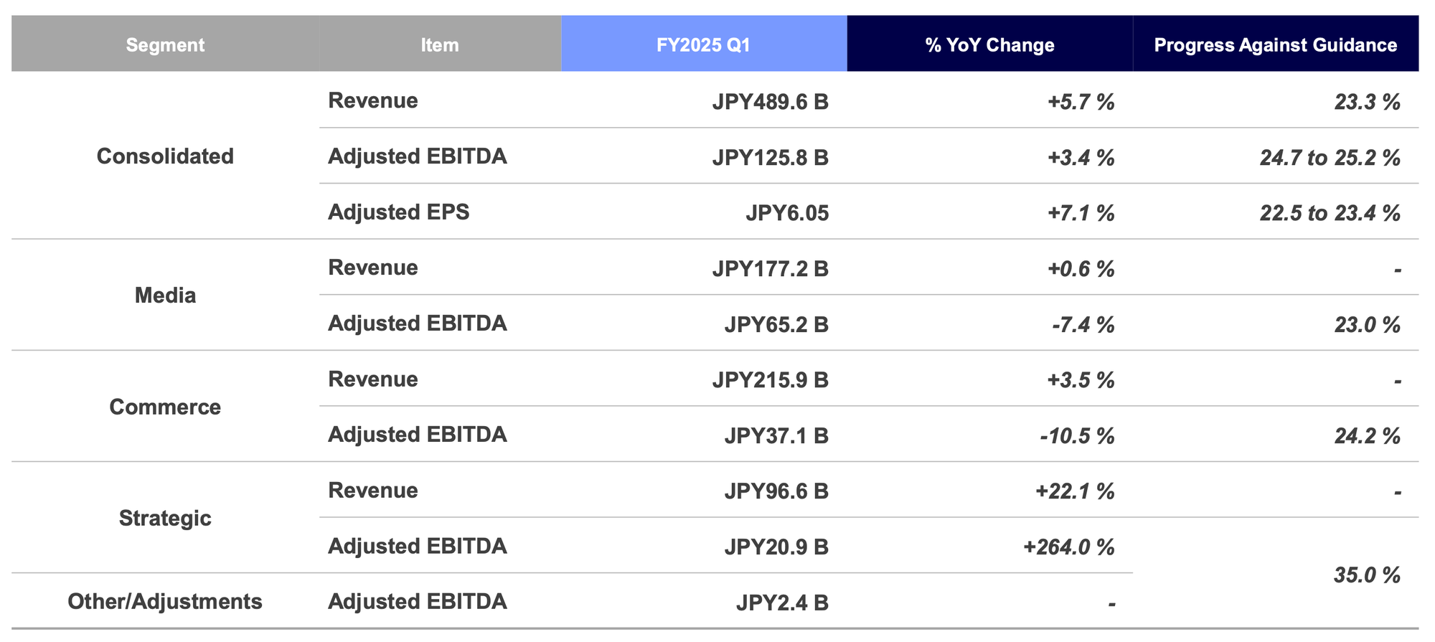The height and width of the screenshot is (642, 1435).
Task: Select the FY2025 Q1 column header
Action: tap(703, 45)
